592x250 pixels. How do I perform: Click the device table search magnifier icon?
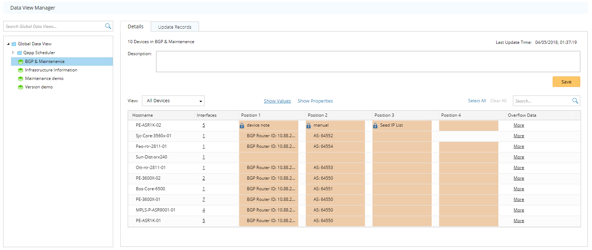575,101
